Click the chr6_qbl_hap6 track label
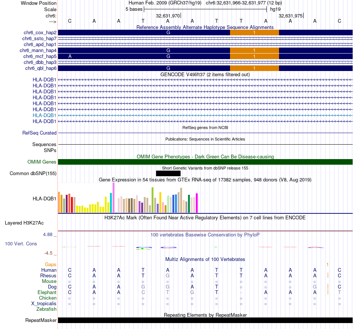353x329 pixels. click(41, 68)
